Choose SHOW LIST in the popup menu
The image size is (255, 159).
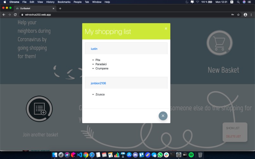point(233,128)
